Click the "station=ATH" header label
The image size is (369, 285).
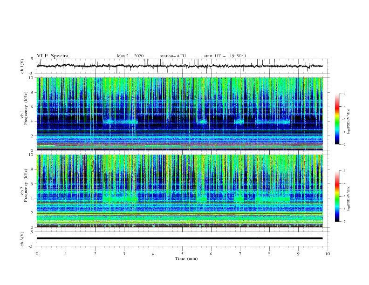coord(173,56)
